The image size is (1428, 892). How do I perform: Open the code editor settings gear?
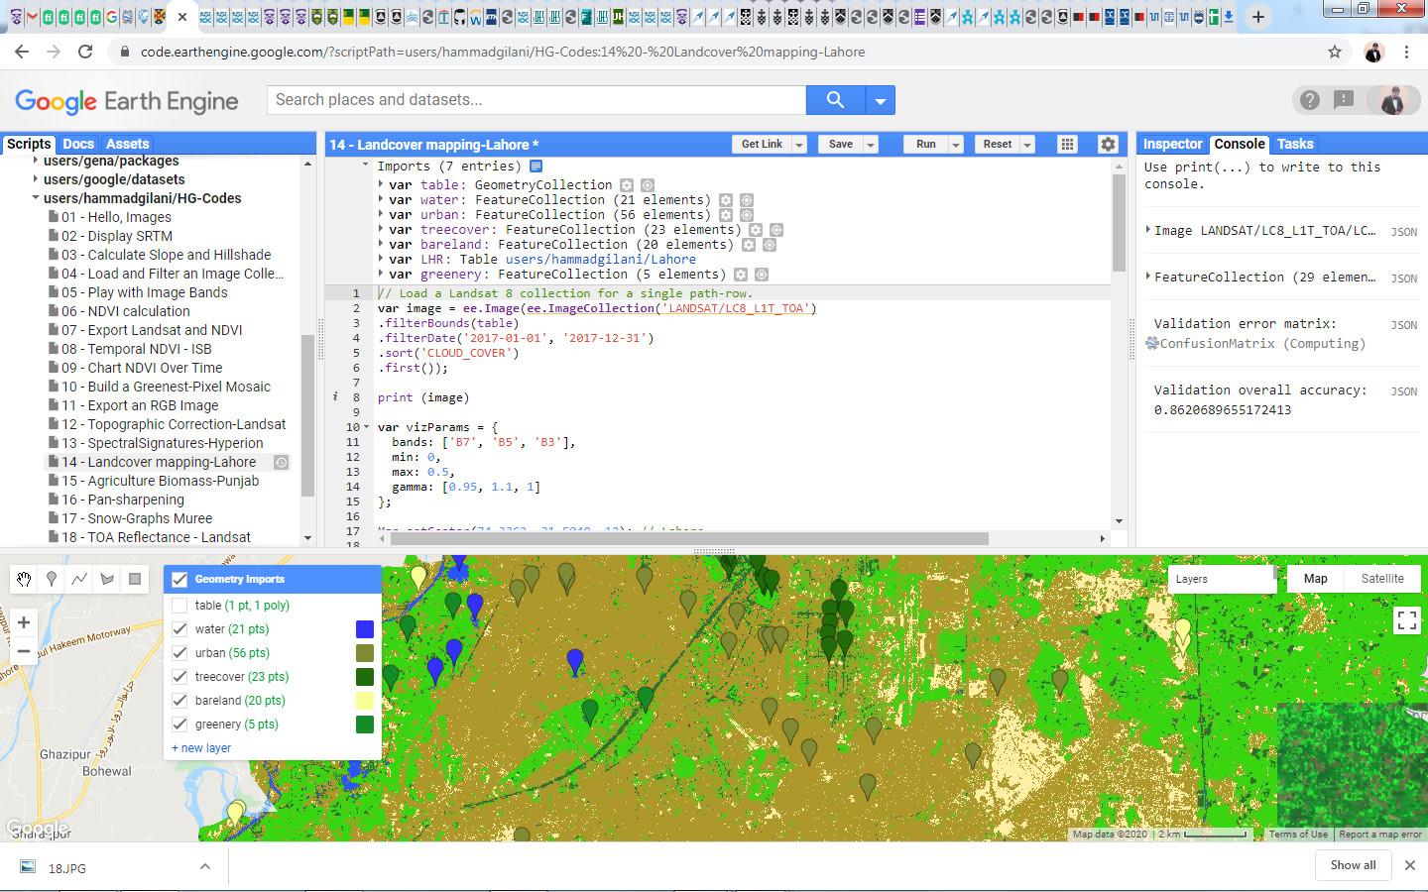(1108, 145)
